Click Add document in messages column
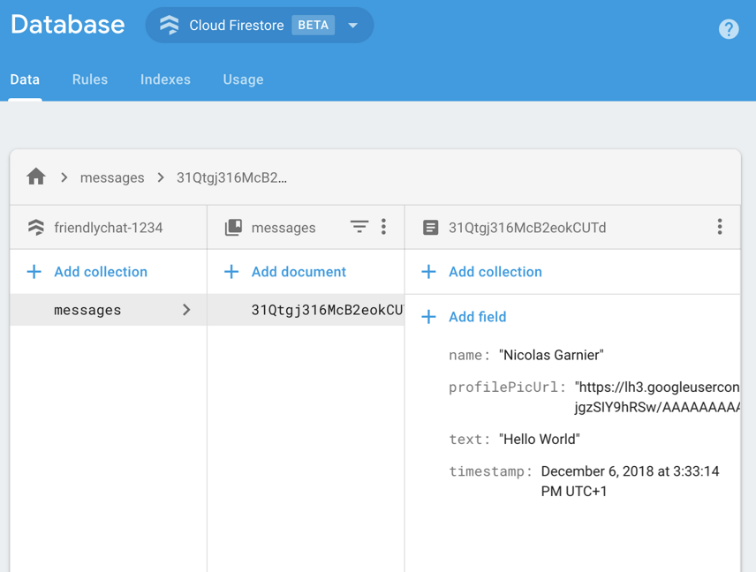756x572 pixels. coord(298,272)
